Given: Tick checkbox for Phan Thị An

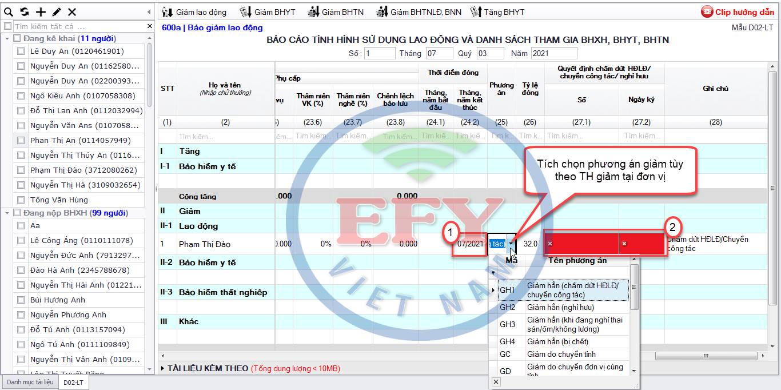Looking at the screenshot, I should click(21, 140).
